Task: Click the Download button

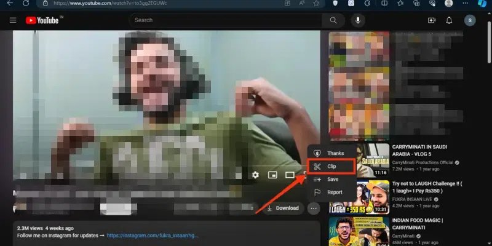Action: click(x=283, y=208)
